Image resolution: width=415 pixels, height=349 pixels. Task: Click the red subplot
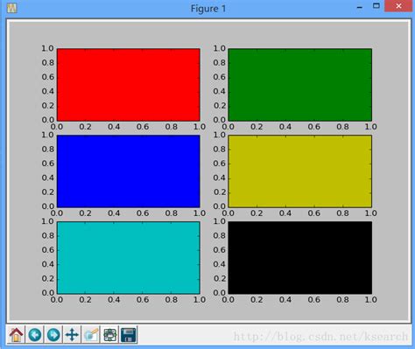coord(129,85)
